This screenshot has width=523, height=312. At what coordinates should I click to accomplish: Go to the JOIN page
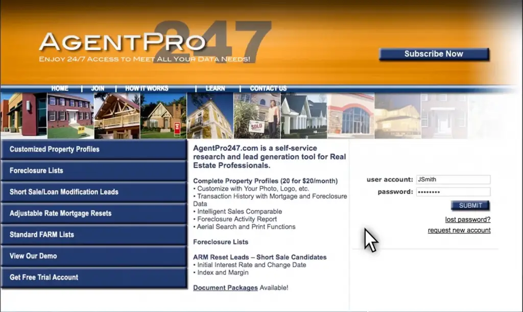(x=98, y=89)
